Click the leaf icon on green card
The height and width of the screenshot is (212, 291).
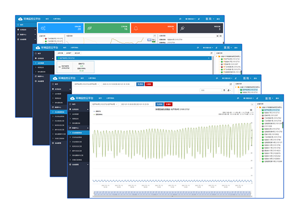pyautogui.click(x=89, y=28)
